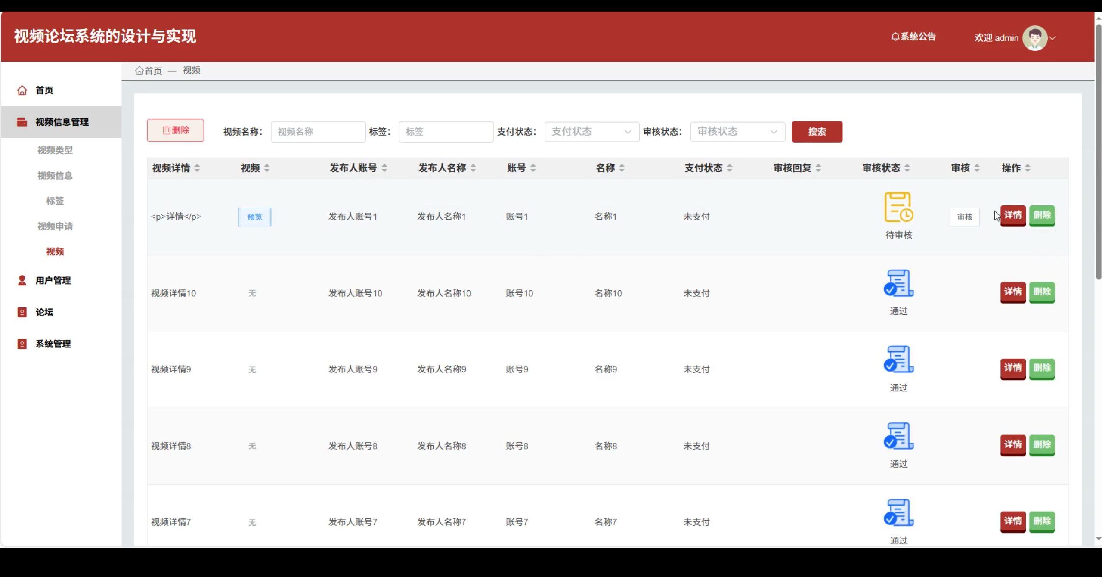This screenshot has height=577, width=1102.
Task: Click the approved status icon for 视频详情10
Action: 898,283
